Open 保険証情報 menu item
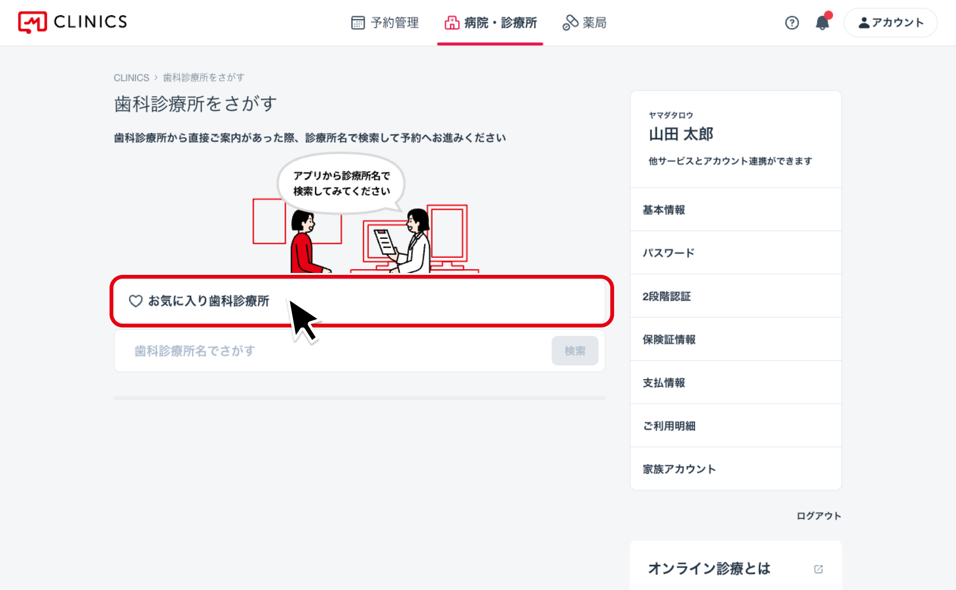The height and width of the screenshot is (590, 956). pos(736,339)
